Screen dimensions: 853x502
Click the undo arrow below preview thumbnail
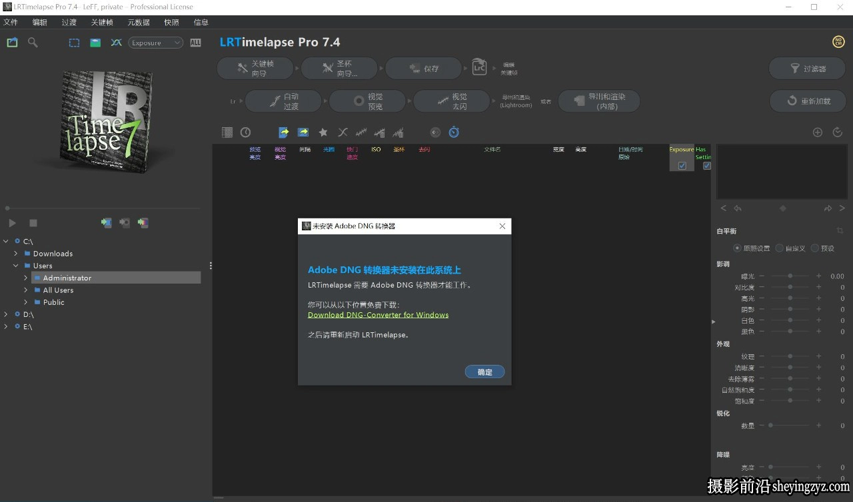point(738,208)
